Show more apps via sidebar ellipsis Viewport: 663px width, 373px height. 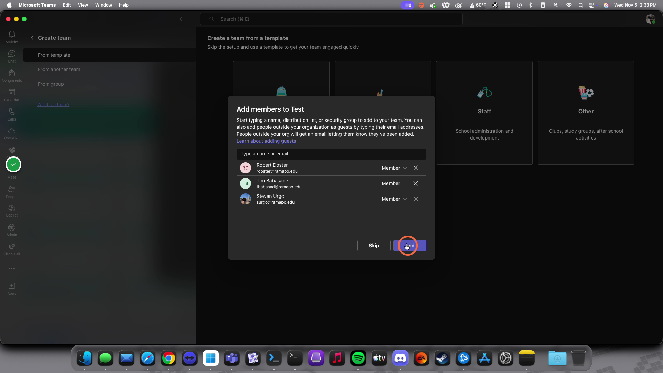(12, 269)
